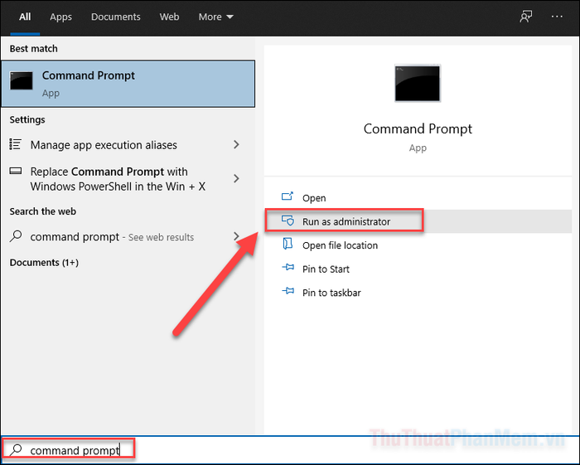This screenshot has width=580, height=465.
Task: Click Open in the details pane
Action: click(418, 198)
